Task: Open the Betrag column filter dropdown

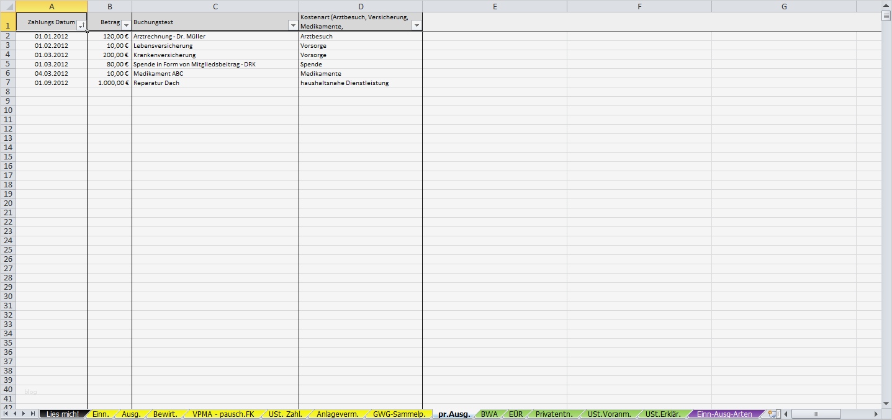Action: point(125,25)
